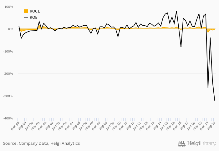Screen dimensions: 219x151
Task: Click the HelgiLibrary ship logo icon
Action: (182, 144)
